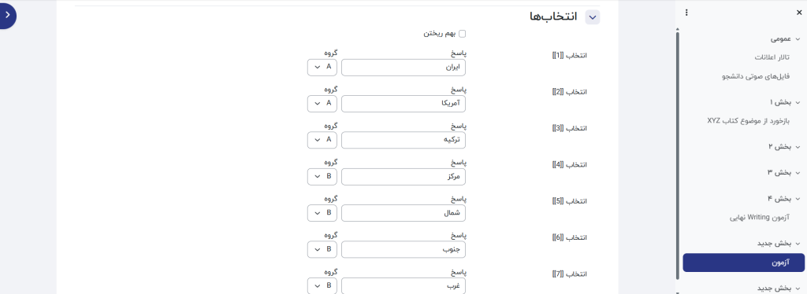This screenshot has width=807, height=294.
Task: Open the blocks drawer with the arrow button
Action: pos(7,15)
